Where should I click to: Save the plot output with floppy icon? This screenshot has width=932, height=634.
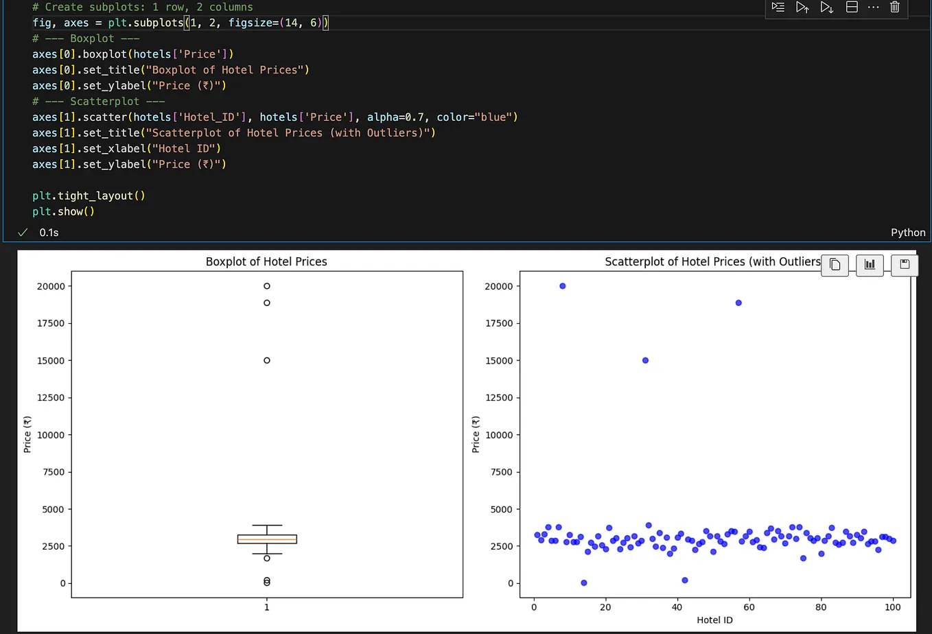[904, 265]
